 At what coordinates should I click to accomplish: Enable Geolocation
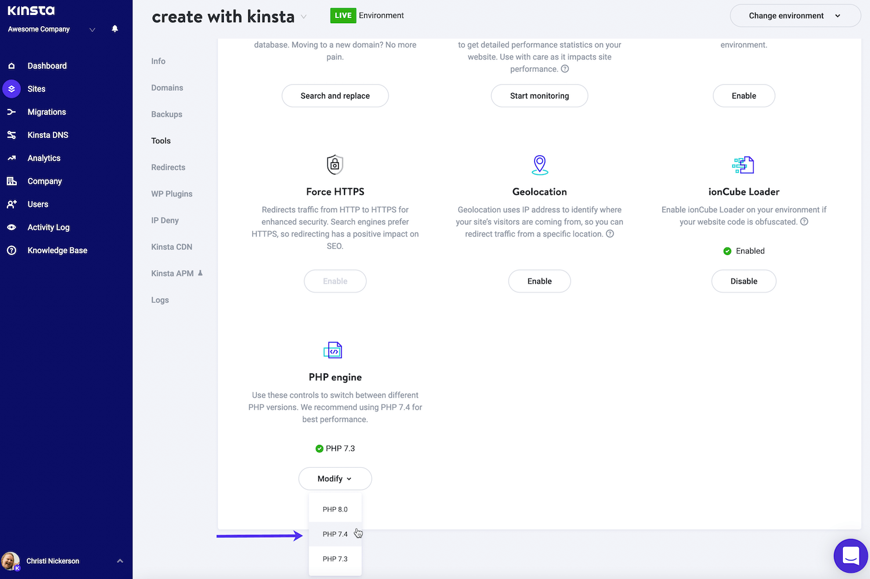(x=539, y=281)
